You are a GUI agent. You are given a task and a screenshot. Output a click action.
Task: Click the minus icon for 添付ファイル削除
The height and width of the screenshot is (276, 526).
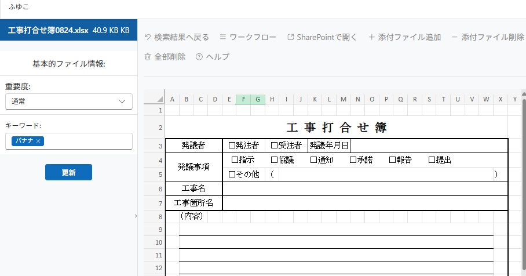click(x=455, y=37)
